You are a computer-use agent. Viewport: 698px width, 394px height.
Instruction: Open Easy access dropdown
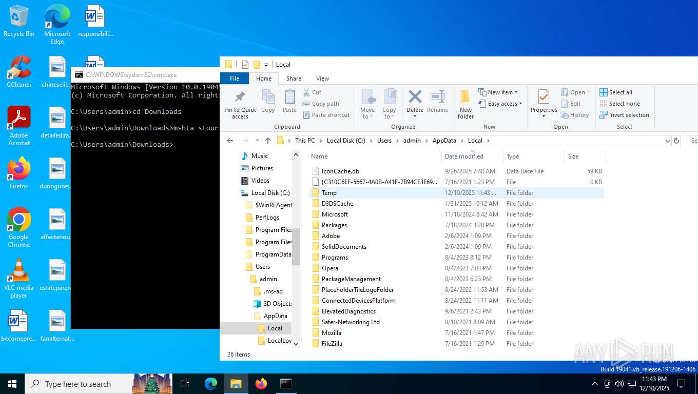[x=500, y=104]
